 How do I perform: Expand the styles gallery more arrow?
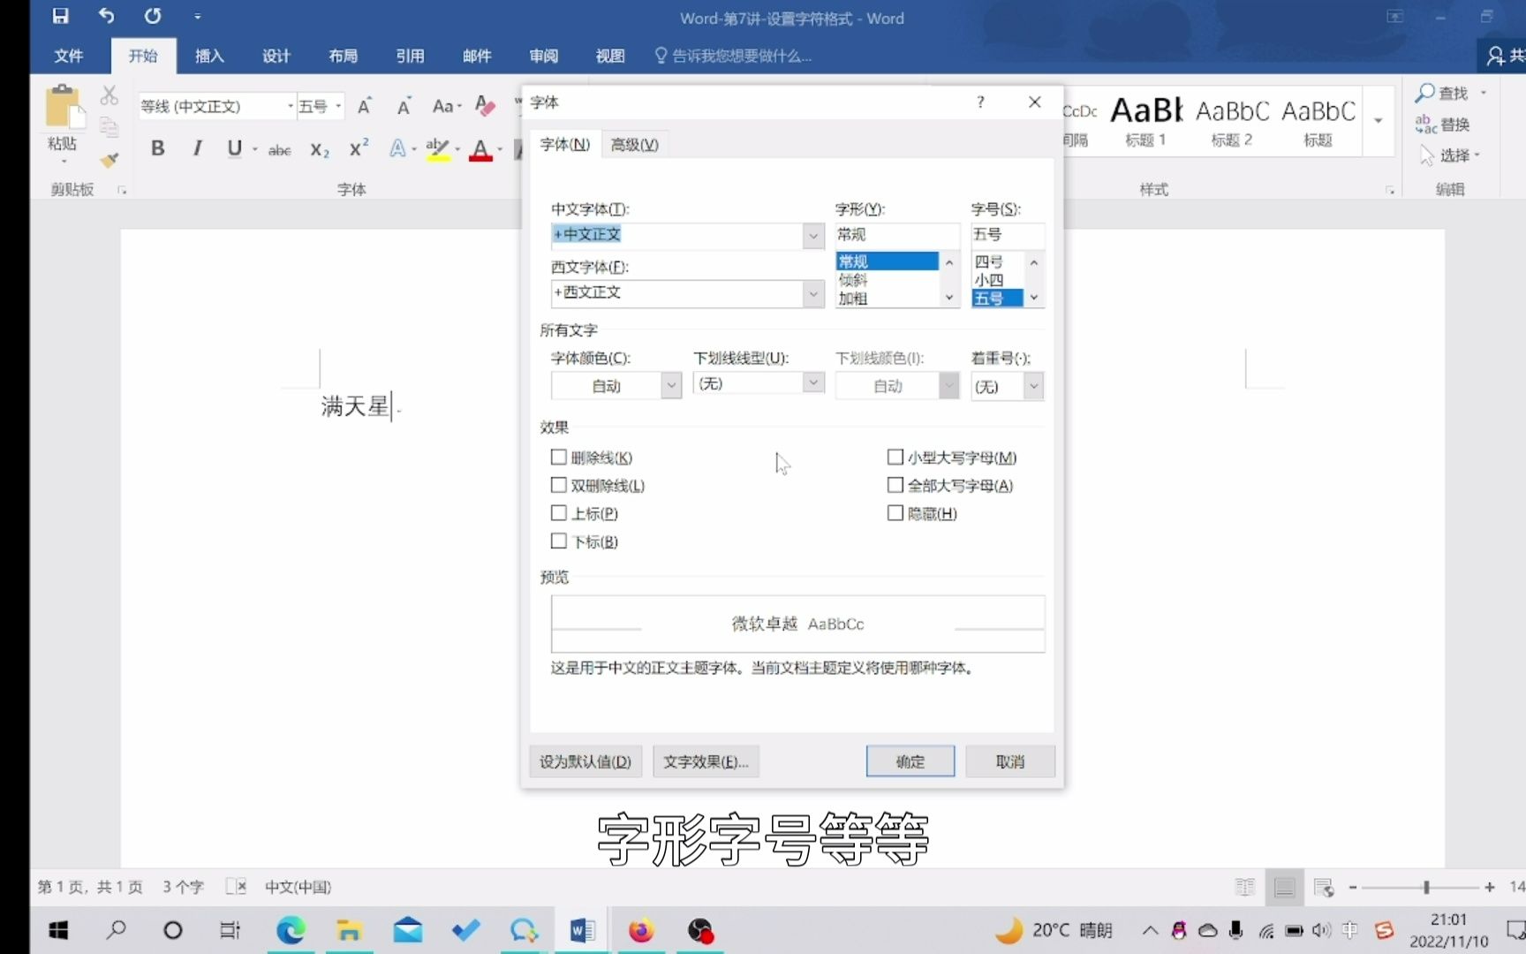coord(1378,121)
